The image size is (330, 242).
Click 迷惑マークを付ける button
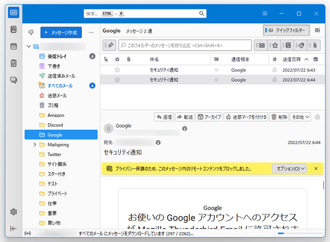point(246,117)
